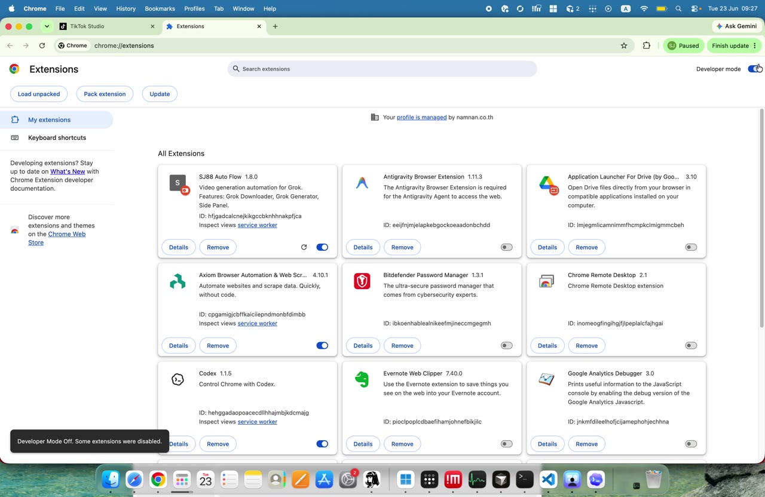
Task: Click the Google Analytics Debugger icon
Action: [x=546, y=379]
